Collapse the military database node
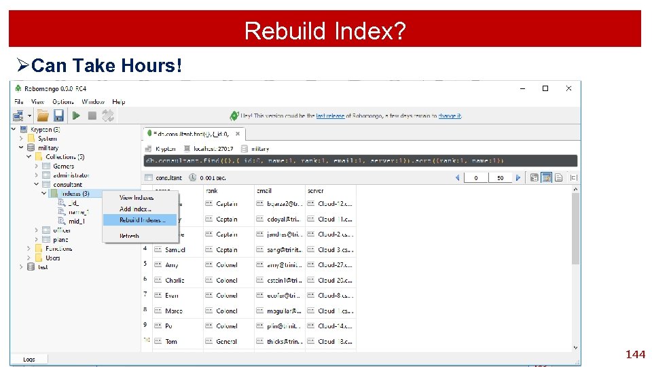Screen dimensions: 652x367 tap(21, 147)
